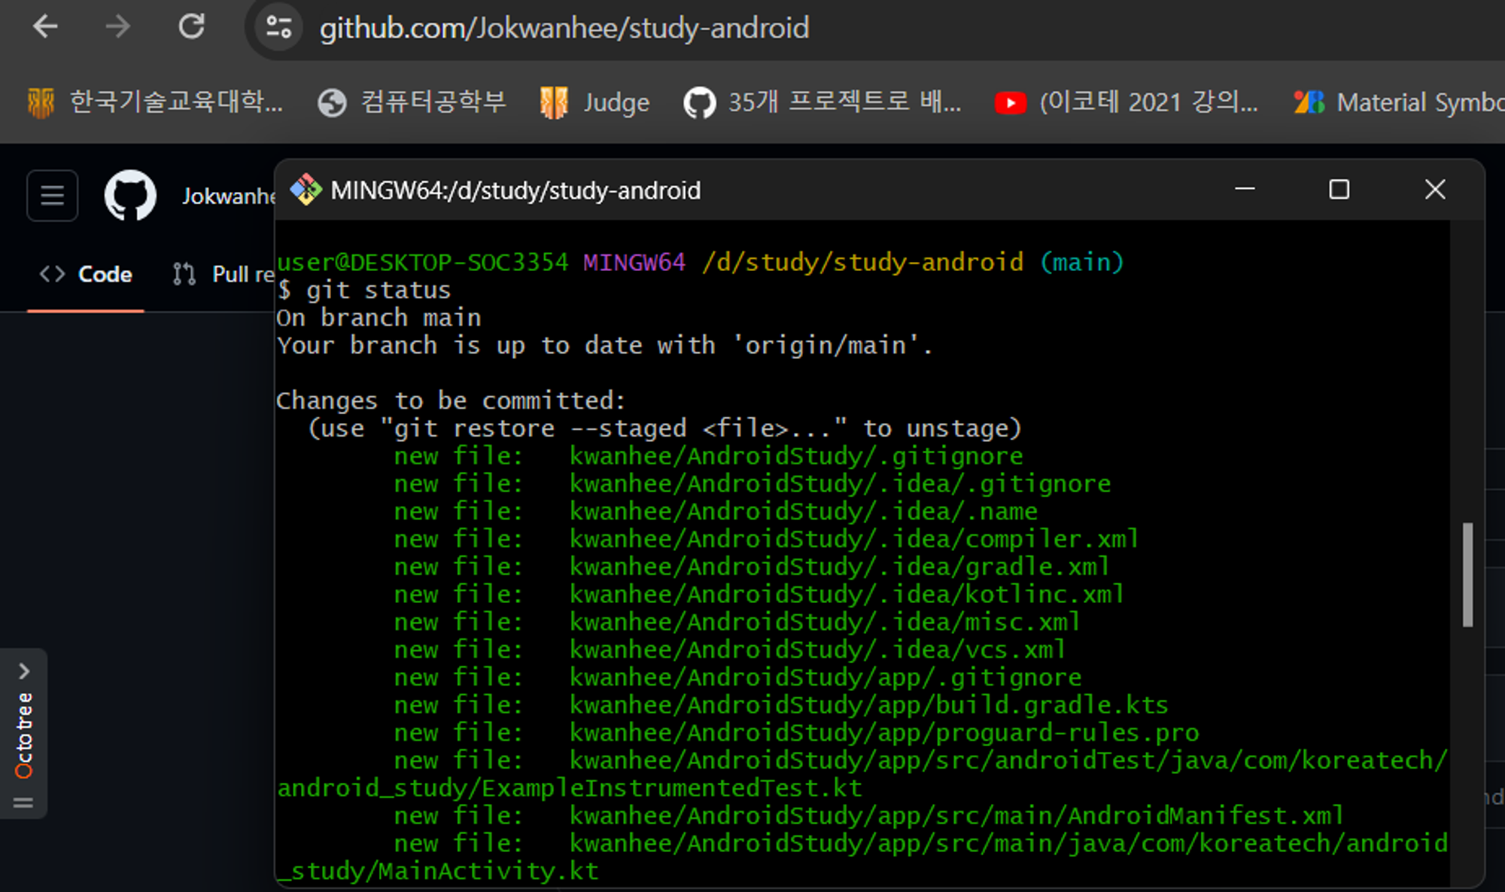This screenshot has width=1505, height=892.
Task: Open the 한국기술교육대학 bookmark
Action: pyautogui.click(x=156, y=102)
